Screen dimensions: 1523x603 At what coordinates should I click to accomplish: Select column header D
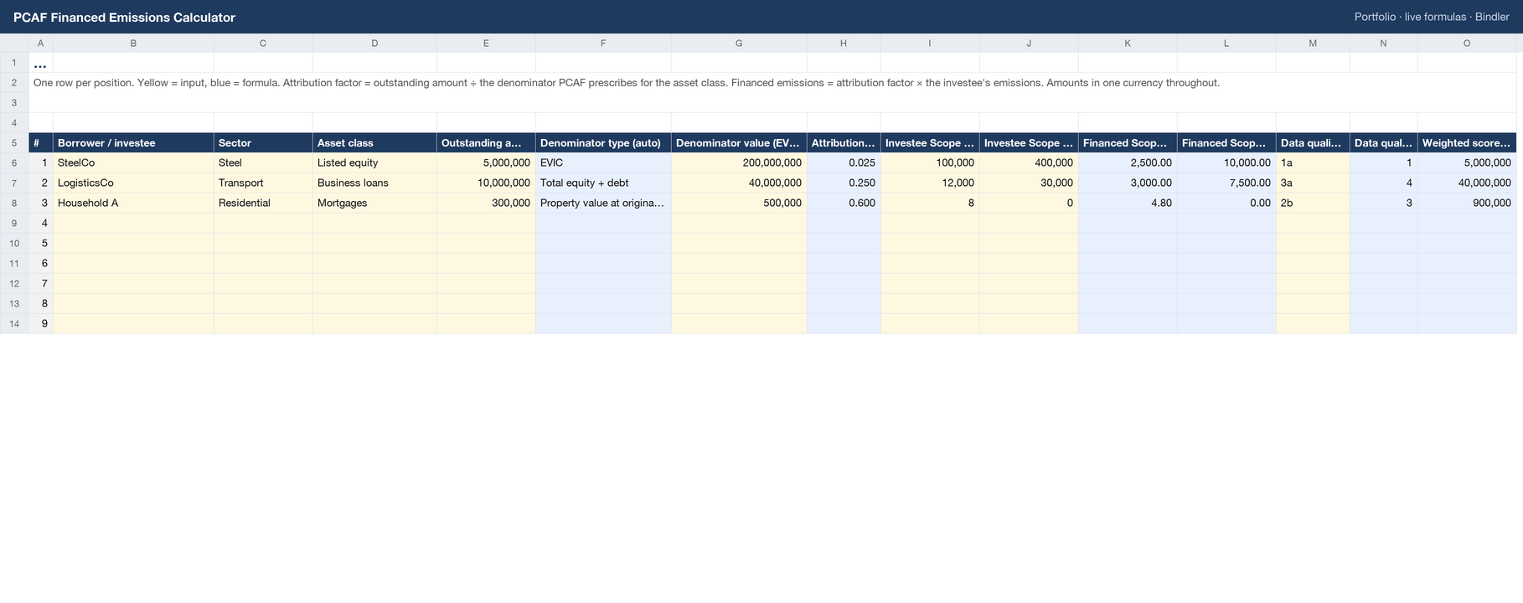click(374, 43)
